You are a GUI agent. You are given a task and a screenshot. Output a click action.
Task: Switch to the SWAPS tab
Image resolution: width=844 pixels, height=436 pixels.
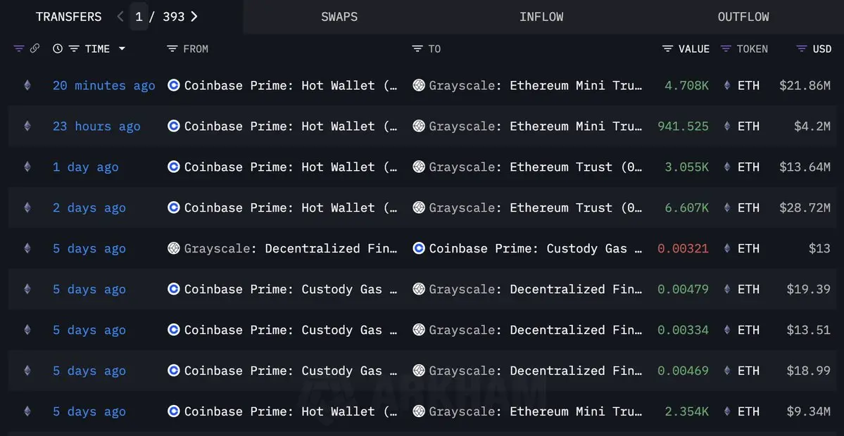(x=339, y=17)
